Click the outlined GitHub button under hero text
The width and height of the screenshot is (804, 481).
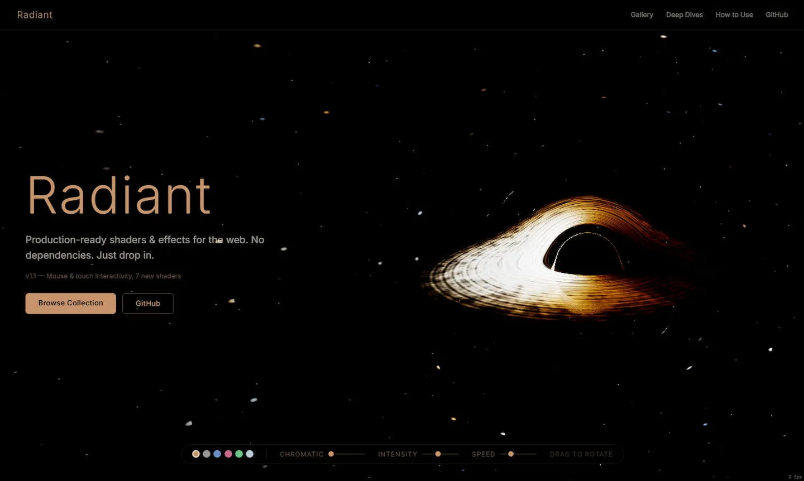click(x=148, y=304)
